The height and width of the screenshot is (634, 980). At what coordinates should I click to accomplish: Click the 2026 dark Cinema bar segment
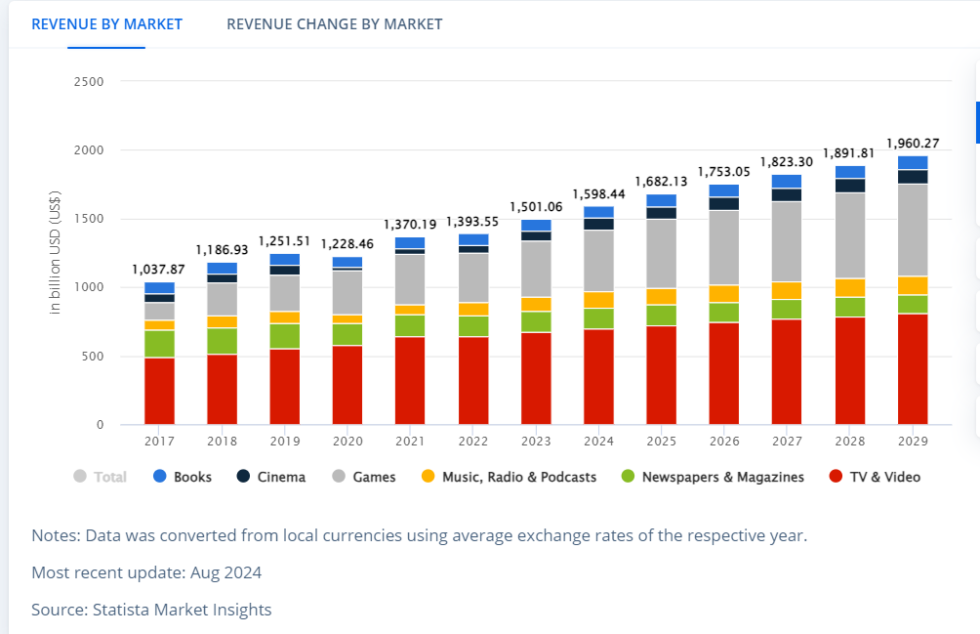click(x=724, y=204)
